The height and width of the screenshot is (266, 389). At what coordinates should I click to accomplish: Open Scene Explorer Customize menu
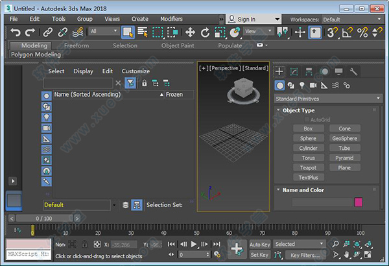136,71
